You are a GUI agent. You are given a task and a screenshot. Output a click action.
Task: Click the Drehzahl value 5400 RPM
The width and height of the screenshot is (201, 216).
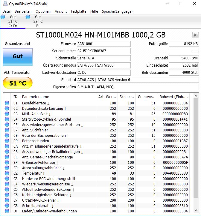(x=184, y=58)
